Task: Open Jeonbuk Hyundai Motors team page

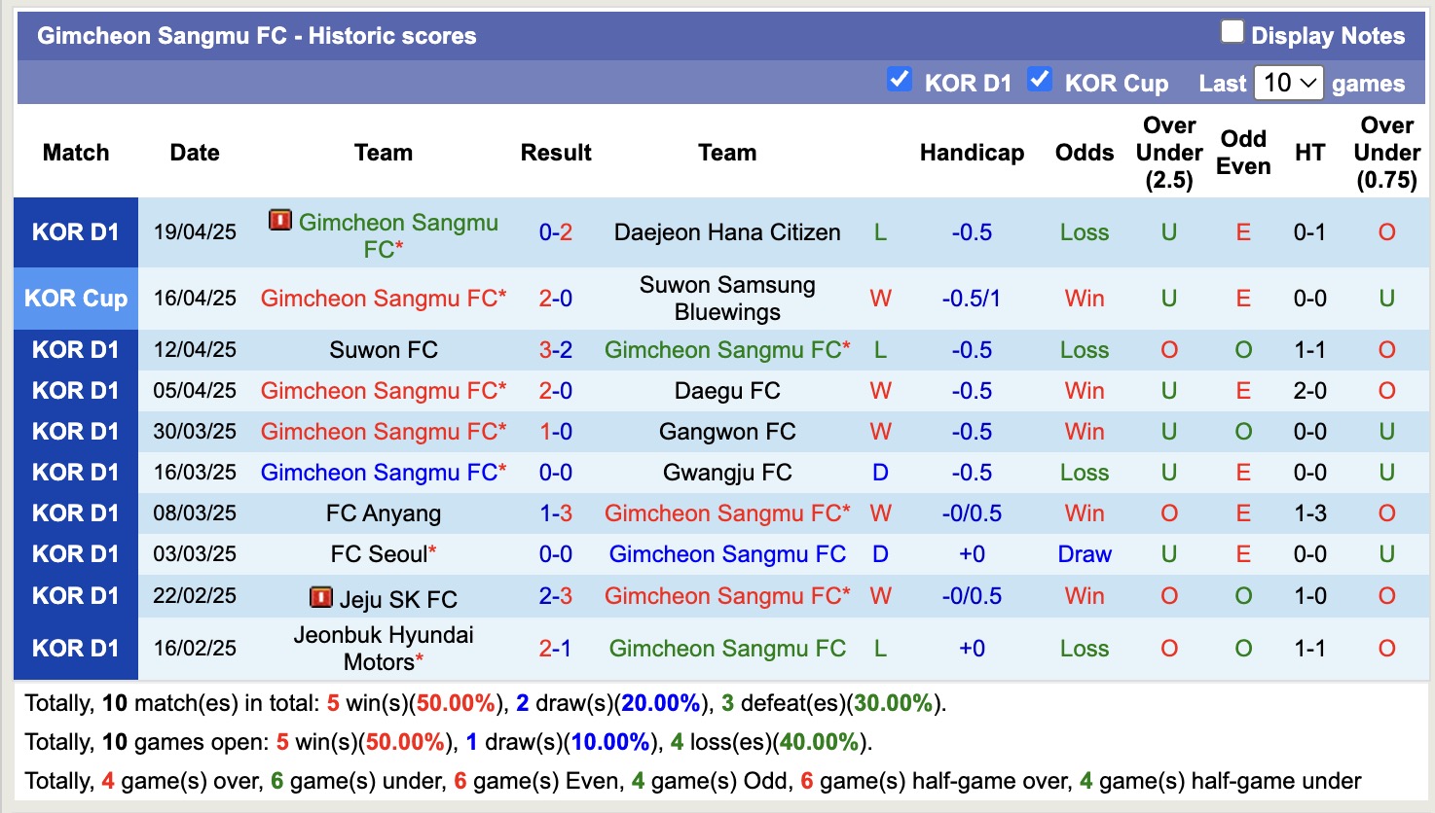Action: pyautogui.click(x=383, y=648)
